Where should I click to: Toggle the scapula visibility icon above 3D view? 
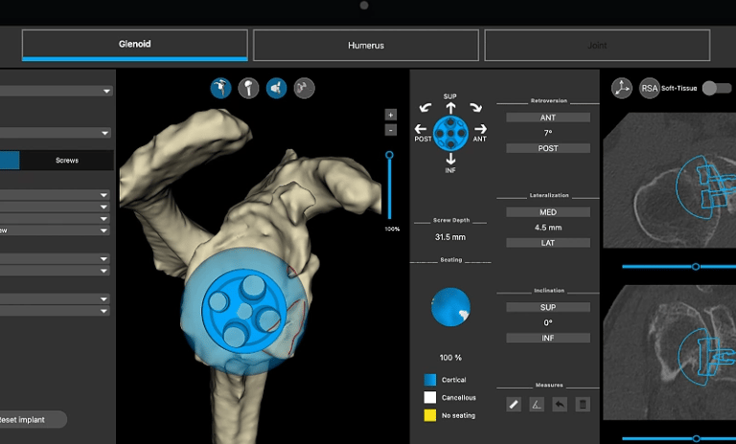tap(220, 88)
